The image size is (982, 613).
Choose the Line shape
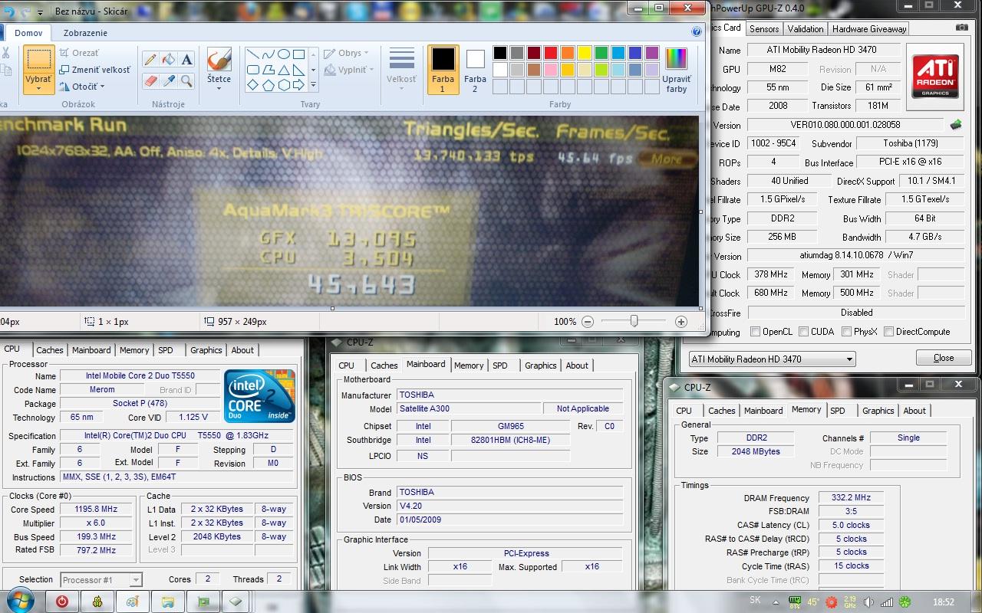point(252,54)
